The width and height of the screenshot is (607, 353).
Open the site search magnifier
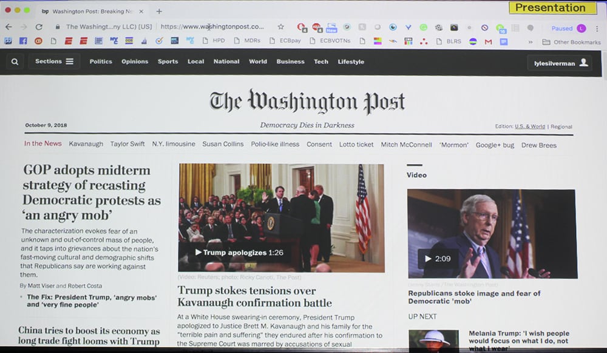pos(15,61)
